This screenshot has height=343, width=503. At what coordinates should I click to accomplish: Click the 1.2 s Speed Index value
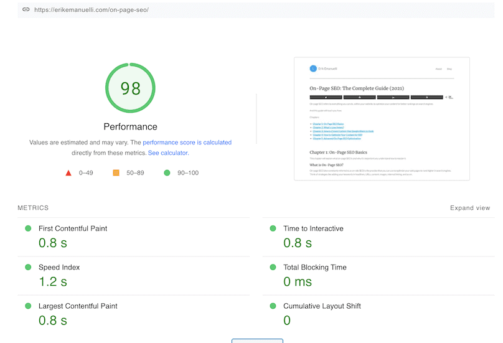[x=53, y=282]
